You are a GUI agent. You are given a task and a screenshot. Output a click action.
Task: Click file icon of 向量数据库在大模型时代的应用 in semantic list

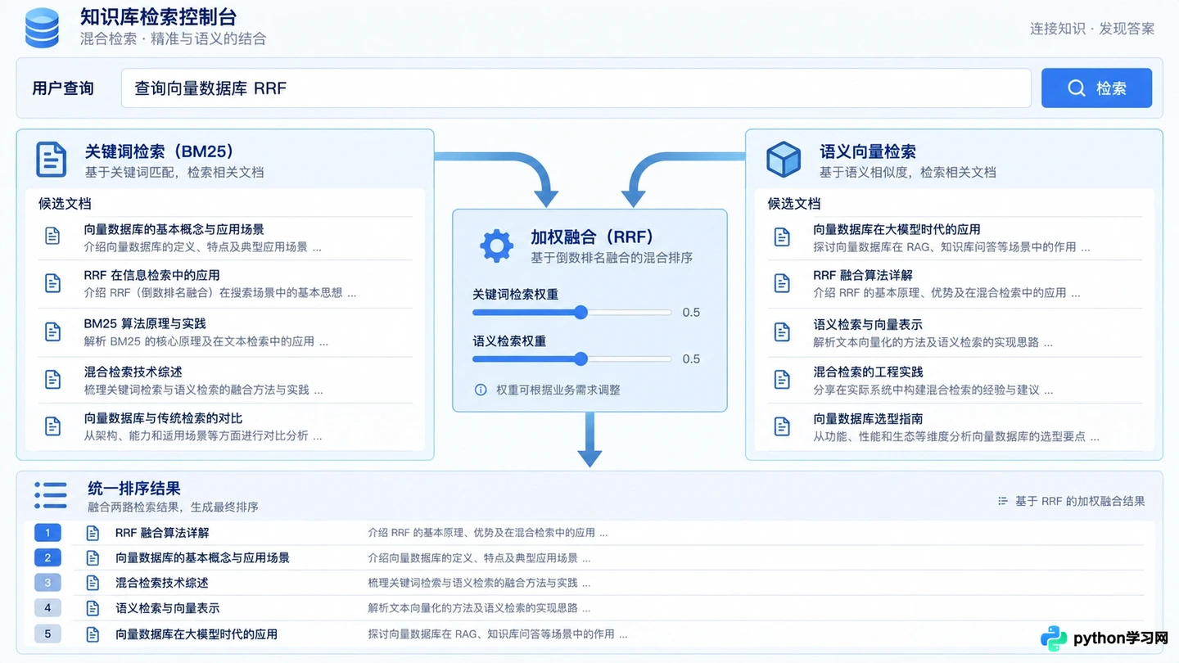coord(782,237)
